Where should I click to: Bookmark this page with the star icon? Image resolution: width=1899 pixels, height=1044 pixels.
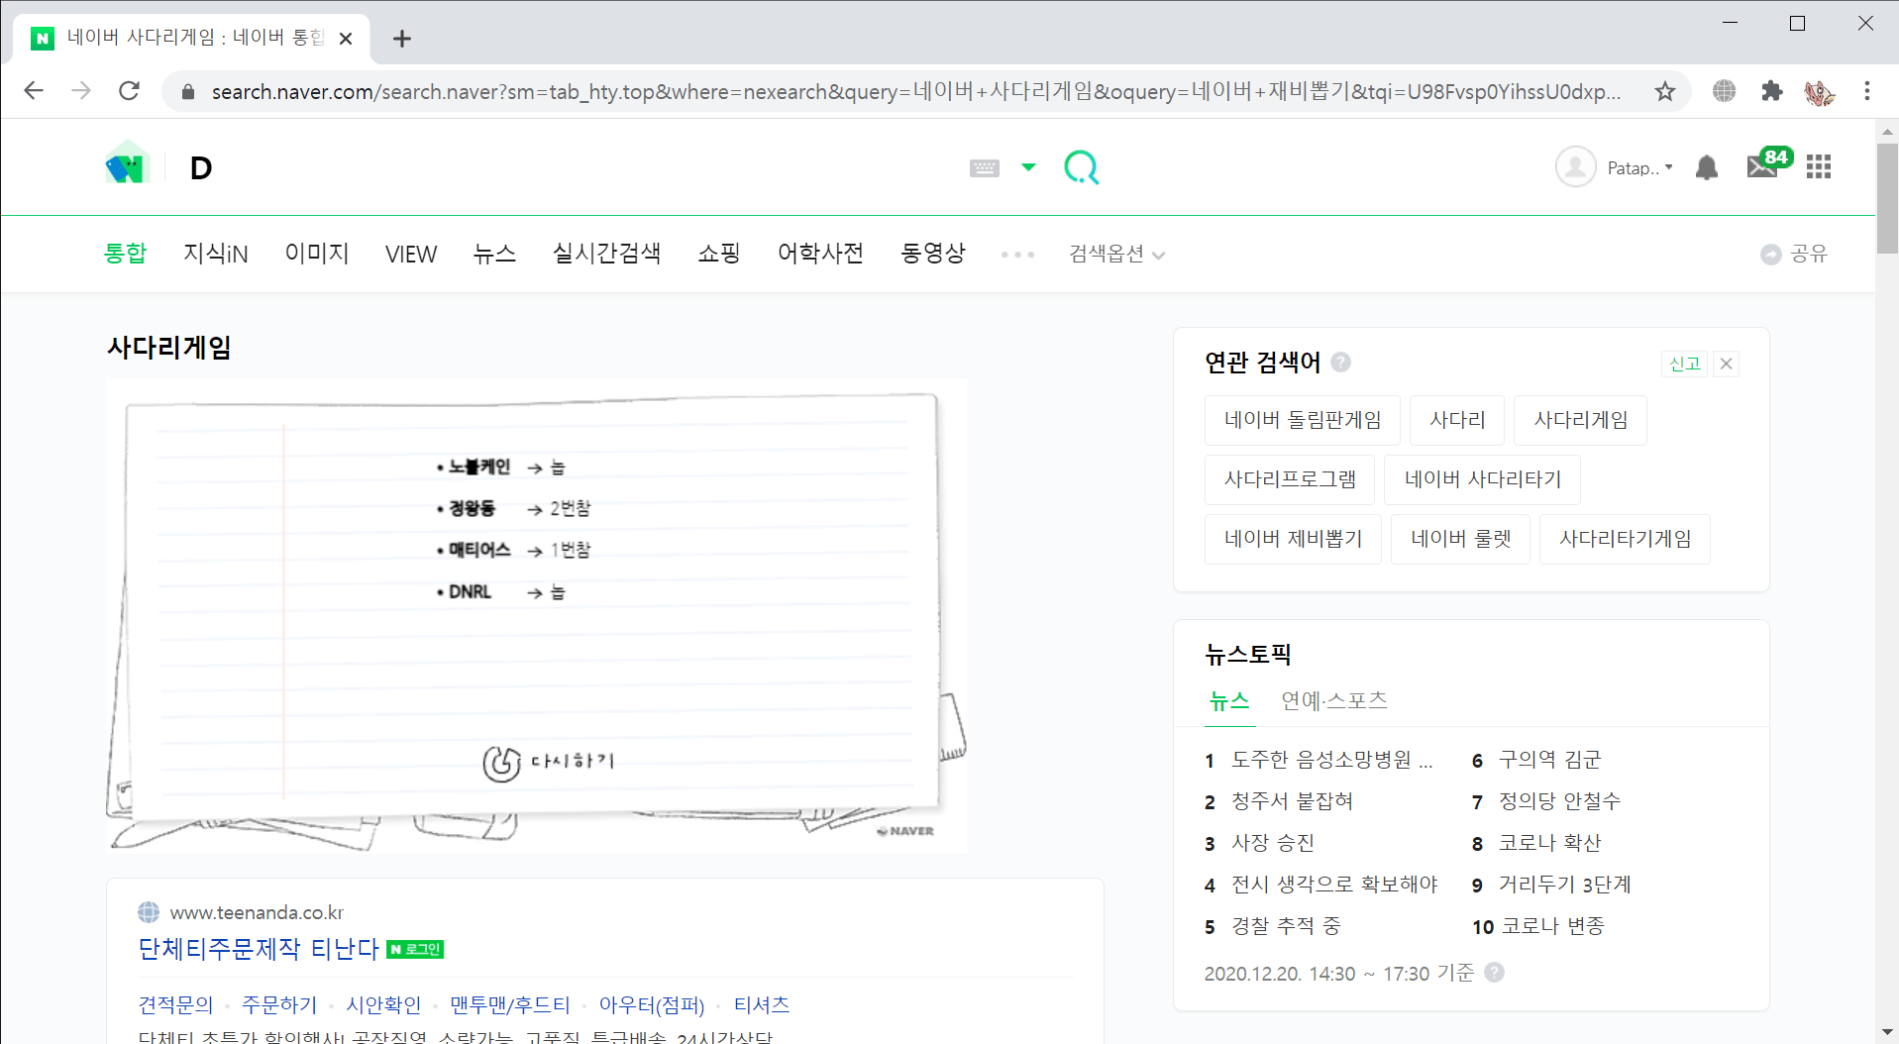[x=1665, y=91]
